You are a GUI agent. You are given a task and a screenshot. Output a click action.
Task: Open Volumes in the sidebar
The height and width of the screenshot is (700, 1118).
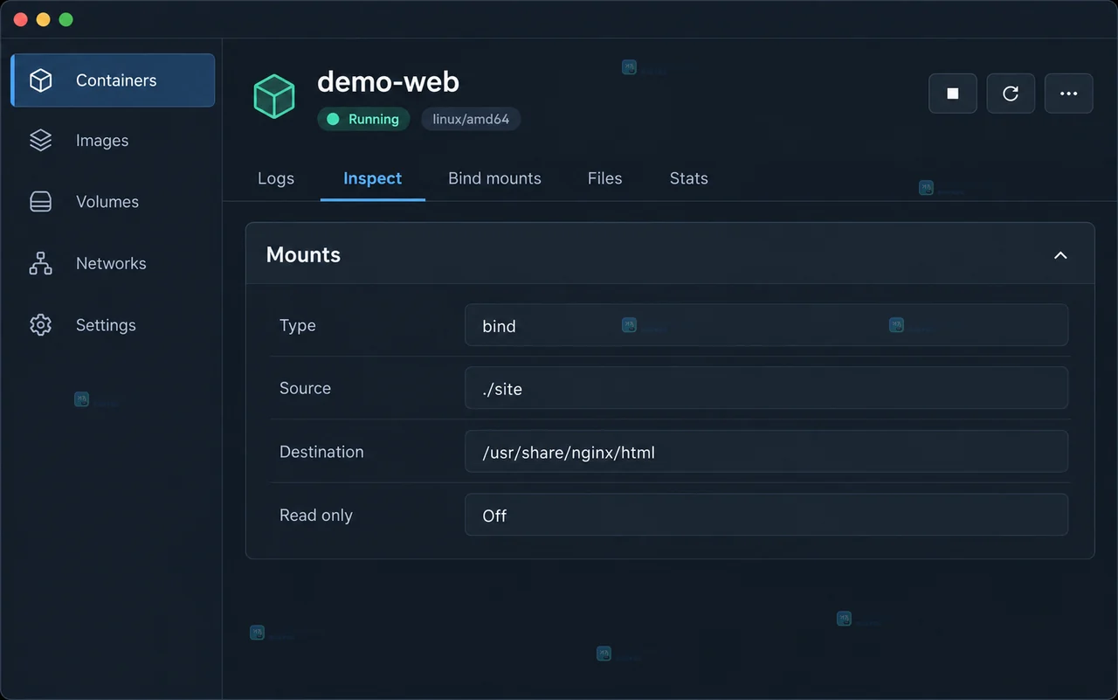(x=112, y=202)
